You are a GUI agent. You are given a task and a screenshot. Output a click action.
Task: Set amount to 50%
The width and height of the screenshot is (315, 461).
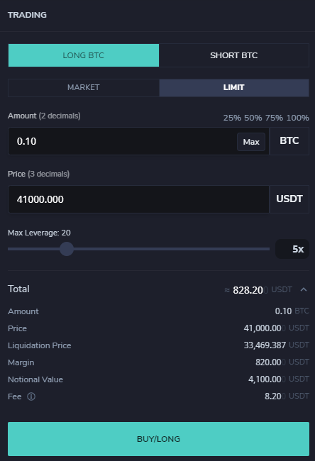coord(253,118)
